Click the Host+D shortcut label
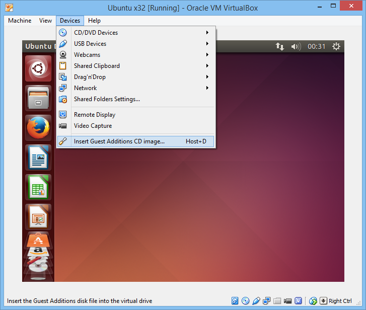This screenshot has height=310, width=366. click(x=196, y=141)
